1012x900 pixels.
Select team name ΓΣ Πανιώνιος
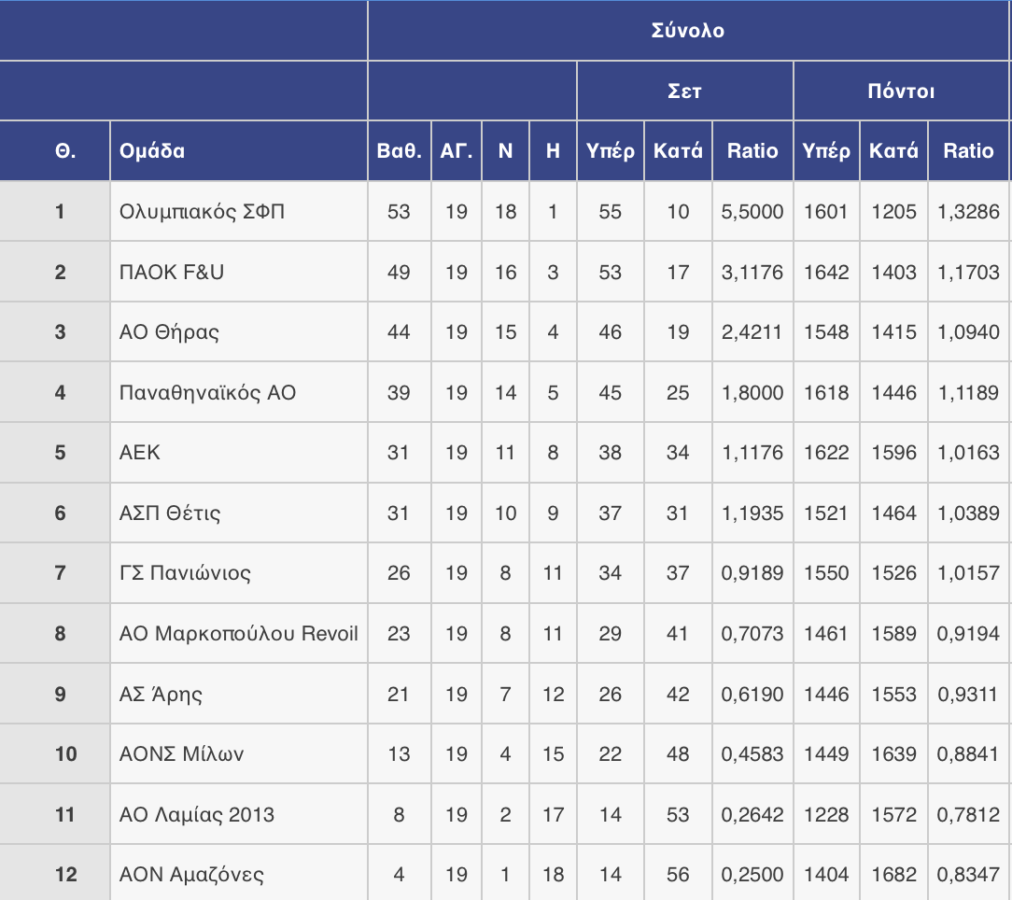coord(185,573)
